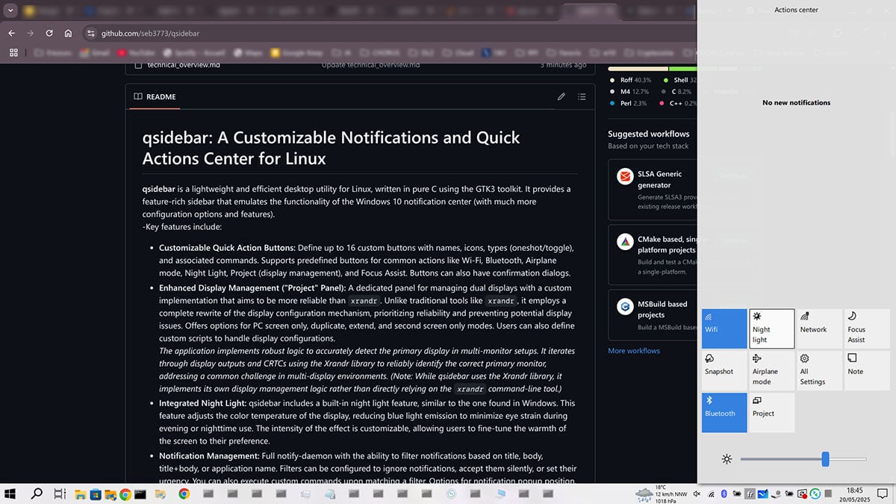Open the SLSA Generic generator workflow card
The height and width of the screenshot is (504, 896).
(652, 190)
